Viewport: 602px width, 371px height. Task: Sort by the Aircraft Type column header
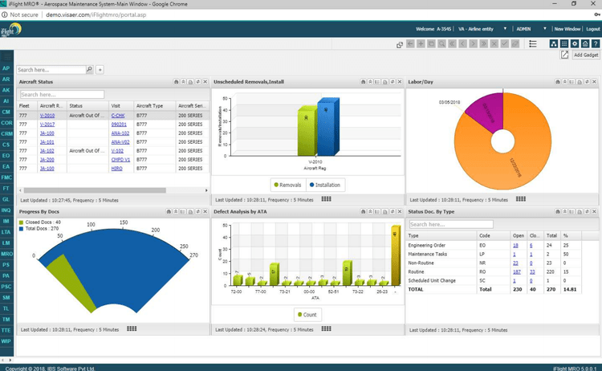(155, 106)
